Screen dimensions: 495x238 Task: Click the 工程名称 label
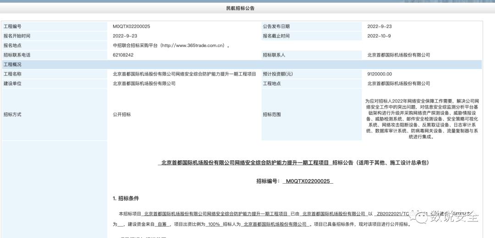point(12,74)
